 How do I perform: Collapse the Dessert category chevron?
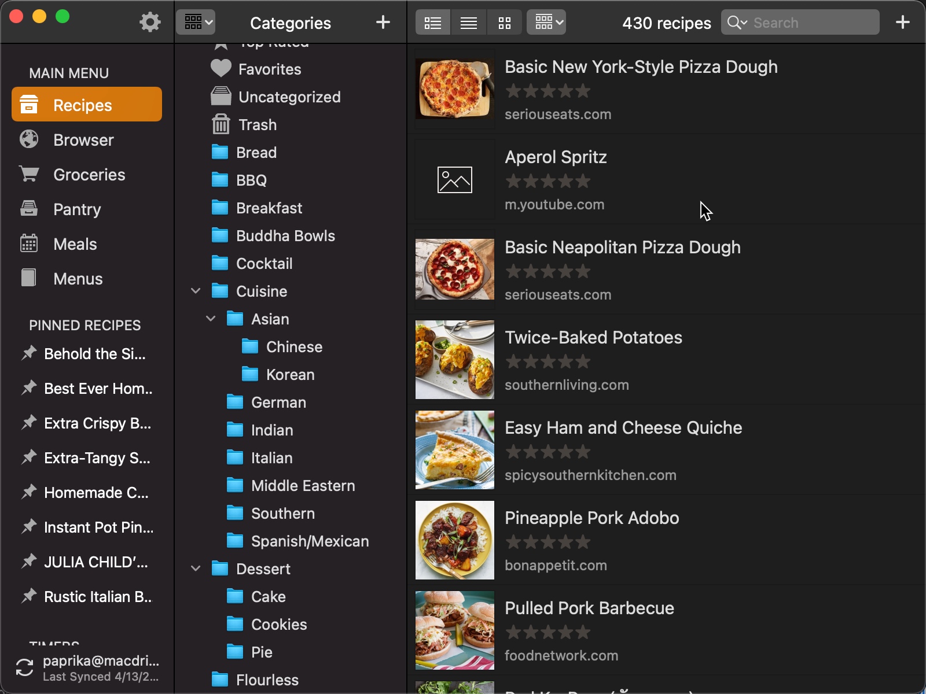[x=196, y=569]
